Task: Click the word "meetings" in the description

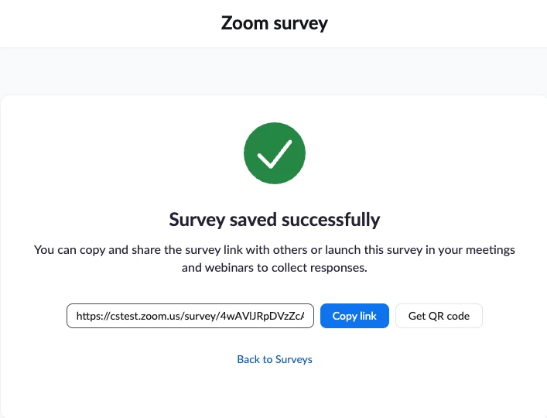Action: (491, 250)
